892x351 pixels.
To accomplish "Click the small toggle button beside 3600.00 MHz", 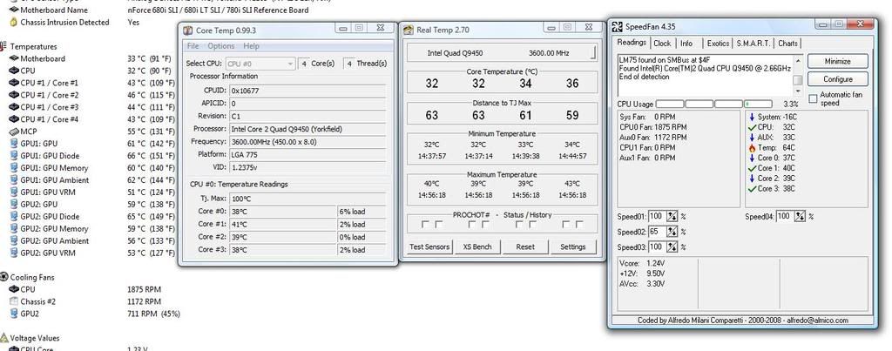I will (x=593, y=53).
